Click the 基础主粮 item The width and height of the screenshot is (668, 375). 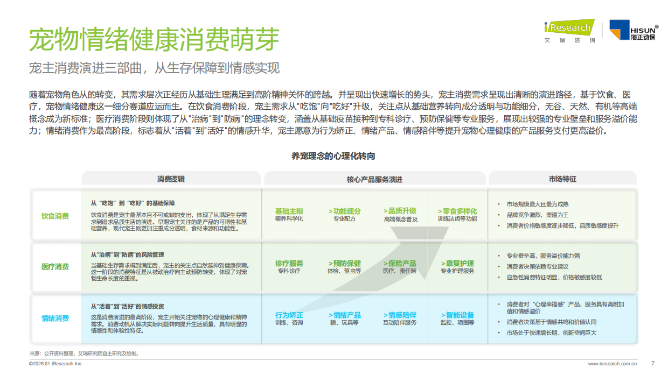[x=289, y=211]
